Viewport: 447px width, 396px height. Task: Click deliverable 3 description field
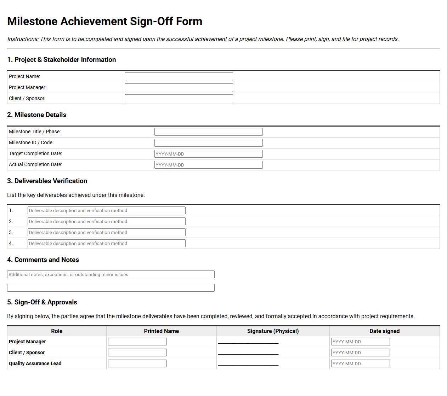tap(107, 232)
